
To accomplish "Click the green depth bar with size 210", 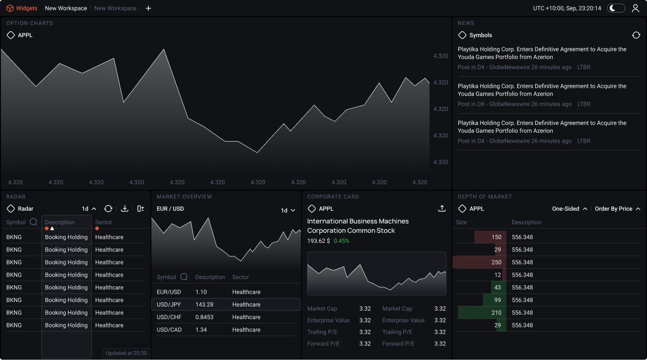I will click(x=482, y=312).
